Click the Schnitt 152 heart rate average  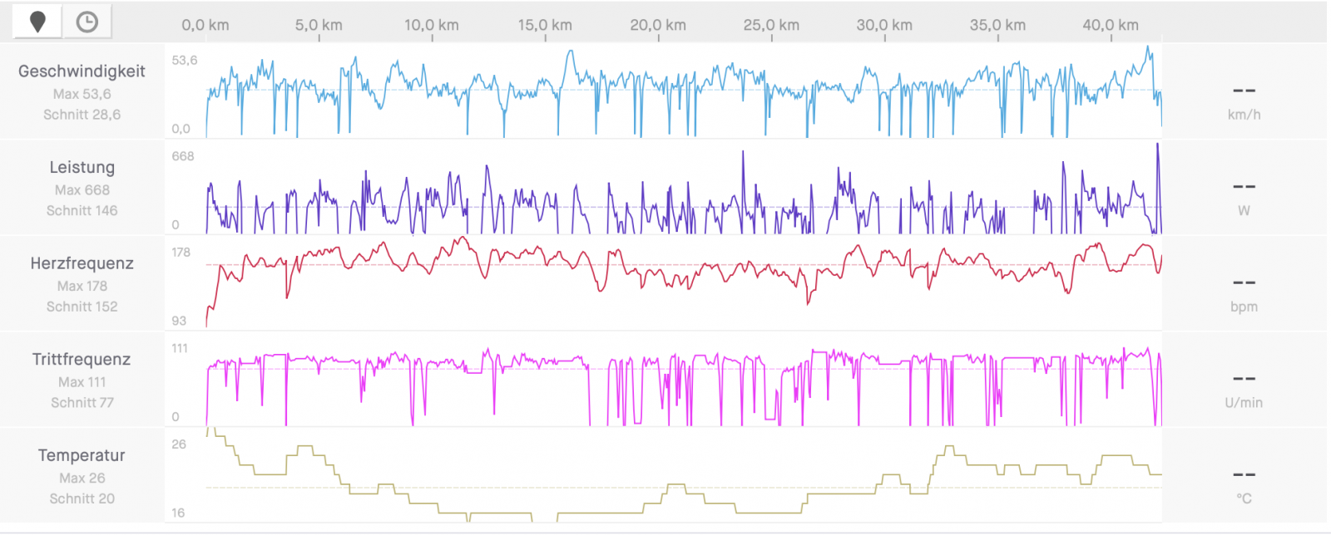[82, 307]
